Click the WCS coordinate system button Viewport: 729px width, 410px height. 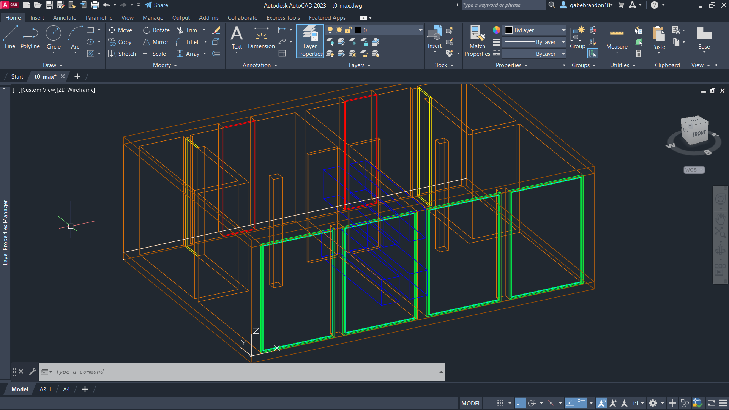694,170
